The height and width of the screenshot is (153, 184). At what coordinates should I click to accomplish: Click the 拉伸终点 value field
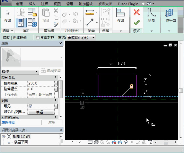(x=41, y=83)
